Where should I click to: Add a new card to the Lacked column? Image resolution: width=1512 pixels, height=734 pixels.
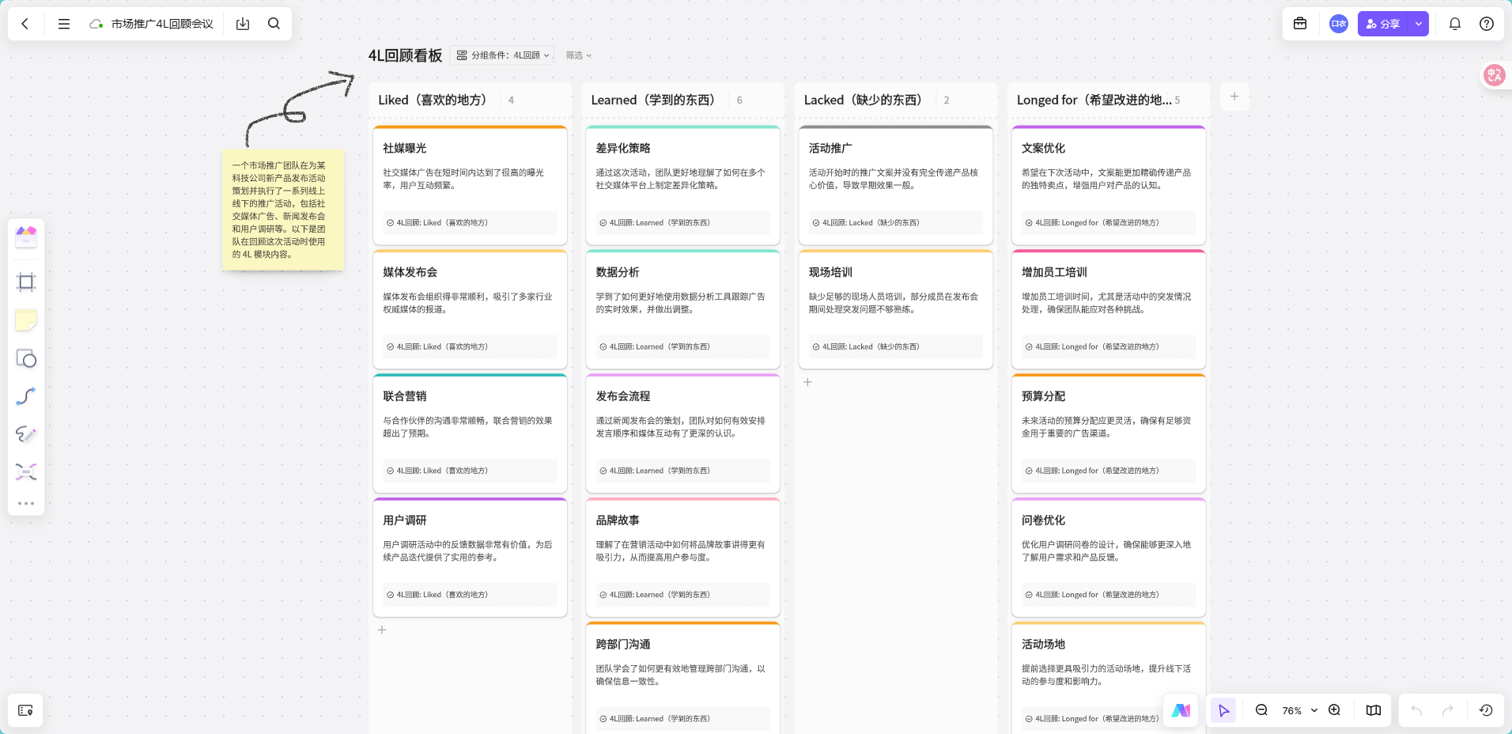click(807, 382)
